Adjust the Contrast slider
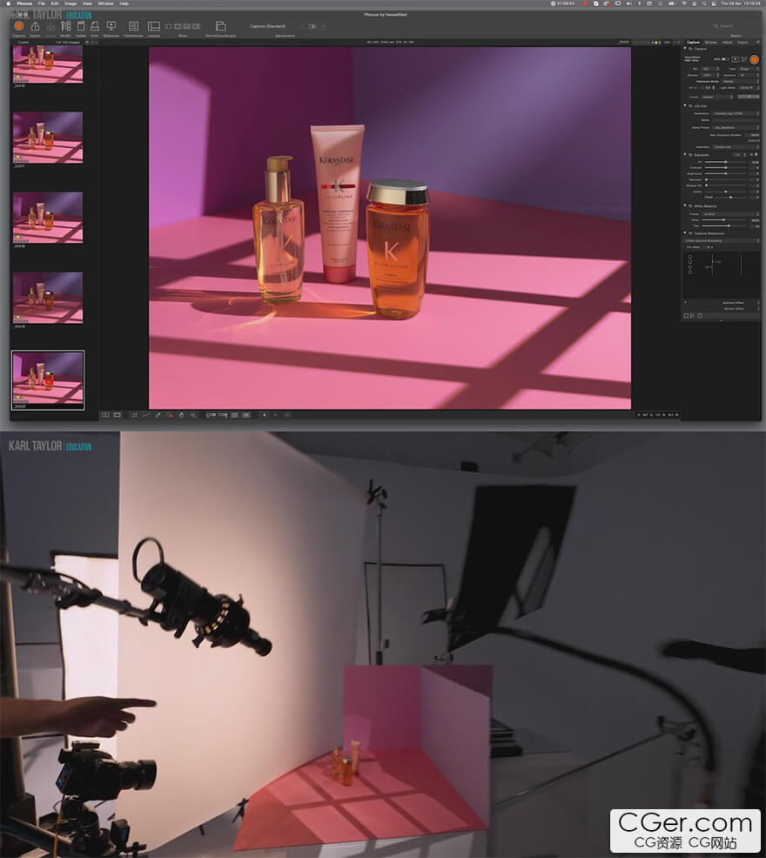 (726, 167)
